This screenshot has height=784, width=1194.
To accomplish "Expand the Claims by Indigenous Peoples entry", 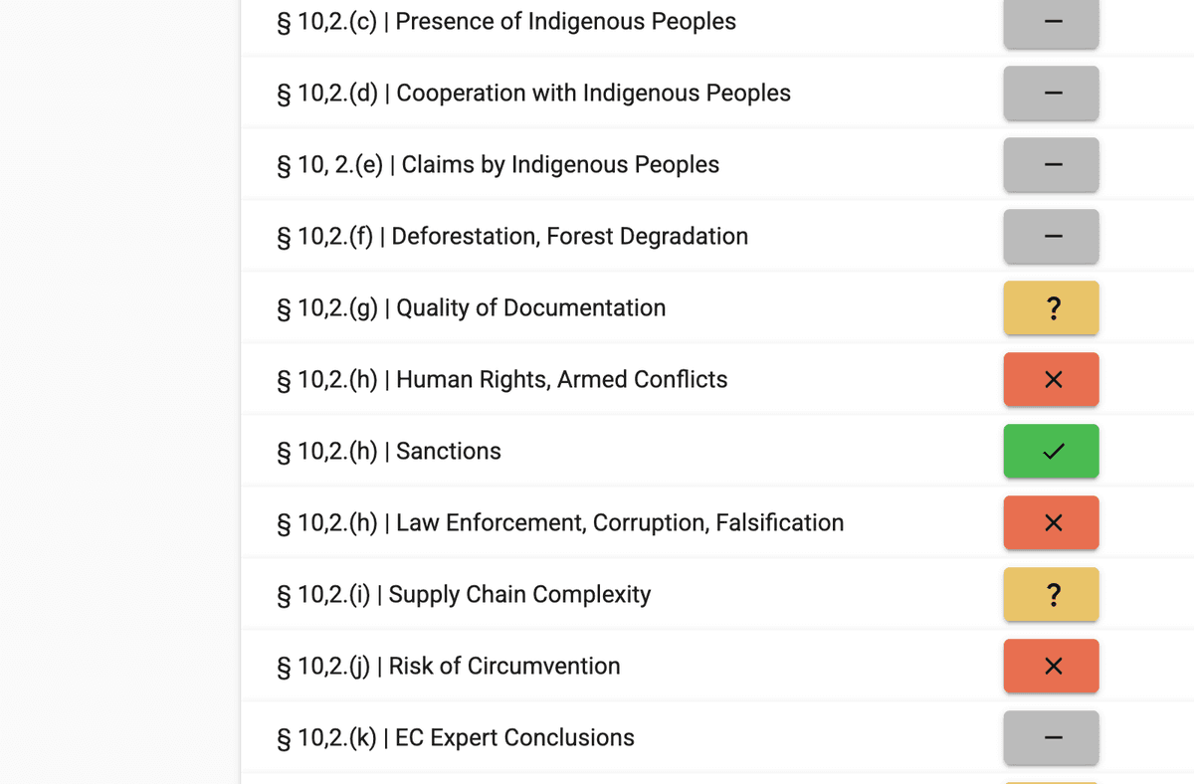I will 498,165.
